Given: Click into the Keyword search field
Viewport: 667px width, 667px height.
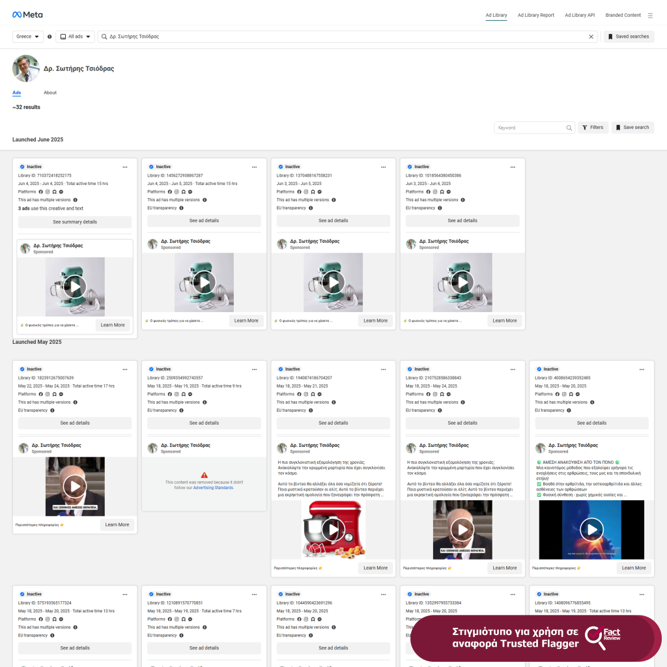Looking at the screenshot, I should pos(529,128).
